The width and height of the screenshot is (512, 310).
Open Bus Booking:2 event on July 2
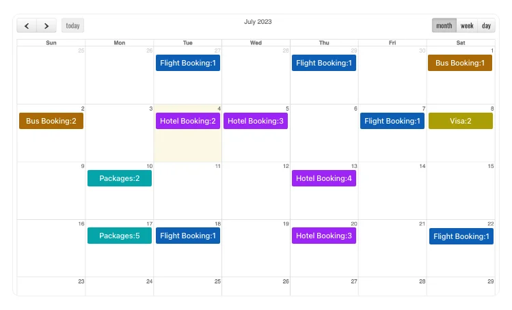coord(51,121)
